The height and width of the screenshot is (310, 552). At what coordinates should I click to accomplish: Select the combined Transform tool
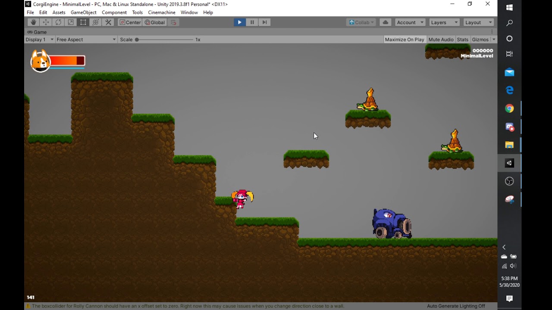[96, 22]
